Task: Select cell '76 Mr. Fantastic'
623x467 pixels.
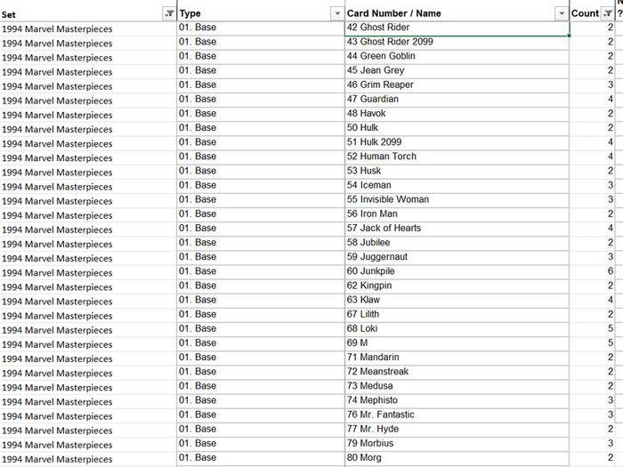Action: point(457,415)
